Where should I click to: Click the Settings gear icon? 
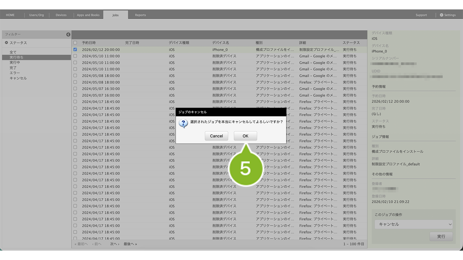[441, 15]
